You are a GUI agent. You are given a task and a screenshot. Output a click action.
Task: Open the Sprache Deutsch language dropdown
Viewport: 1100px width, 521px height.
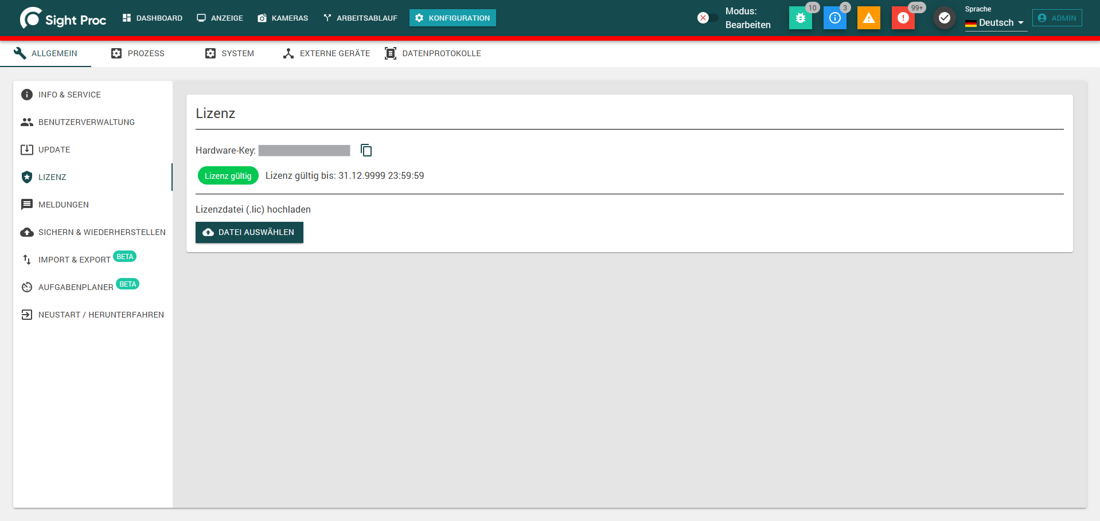click(x=996, y=22)
